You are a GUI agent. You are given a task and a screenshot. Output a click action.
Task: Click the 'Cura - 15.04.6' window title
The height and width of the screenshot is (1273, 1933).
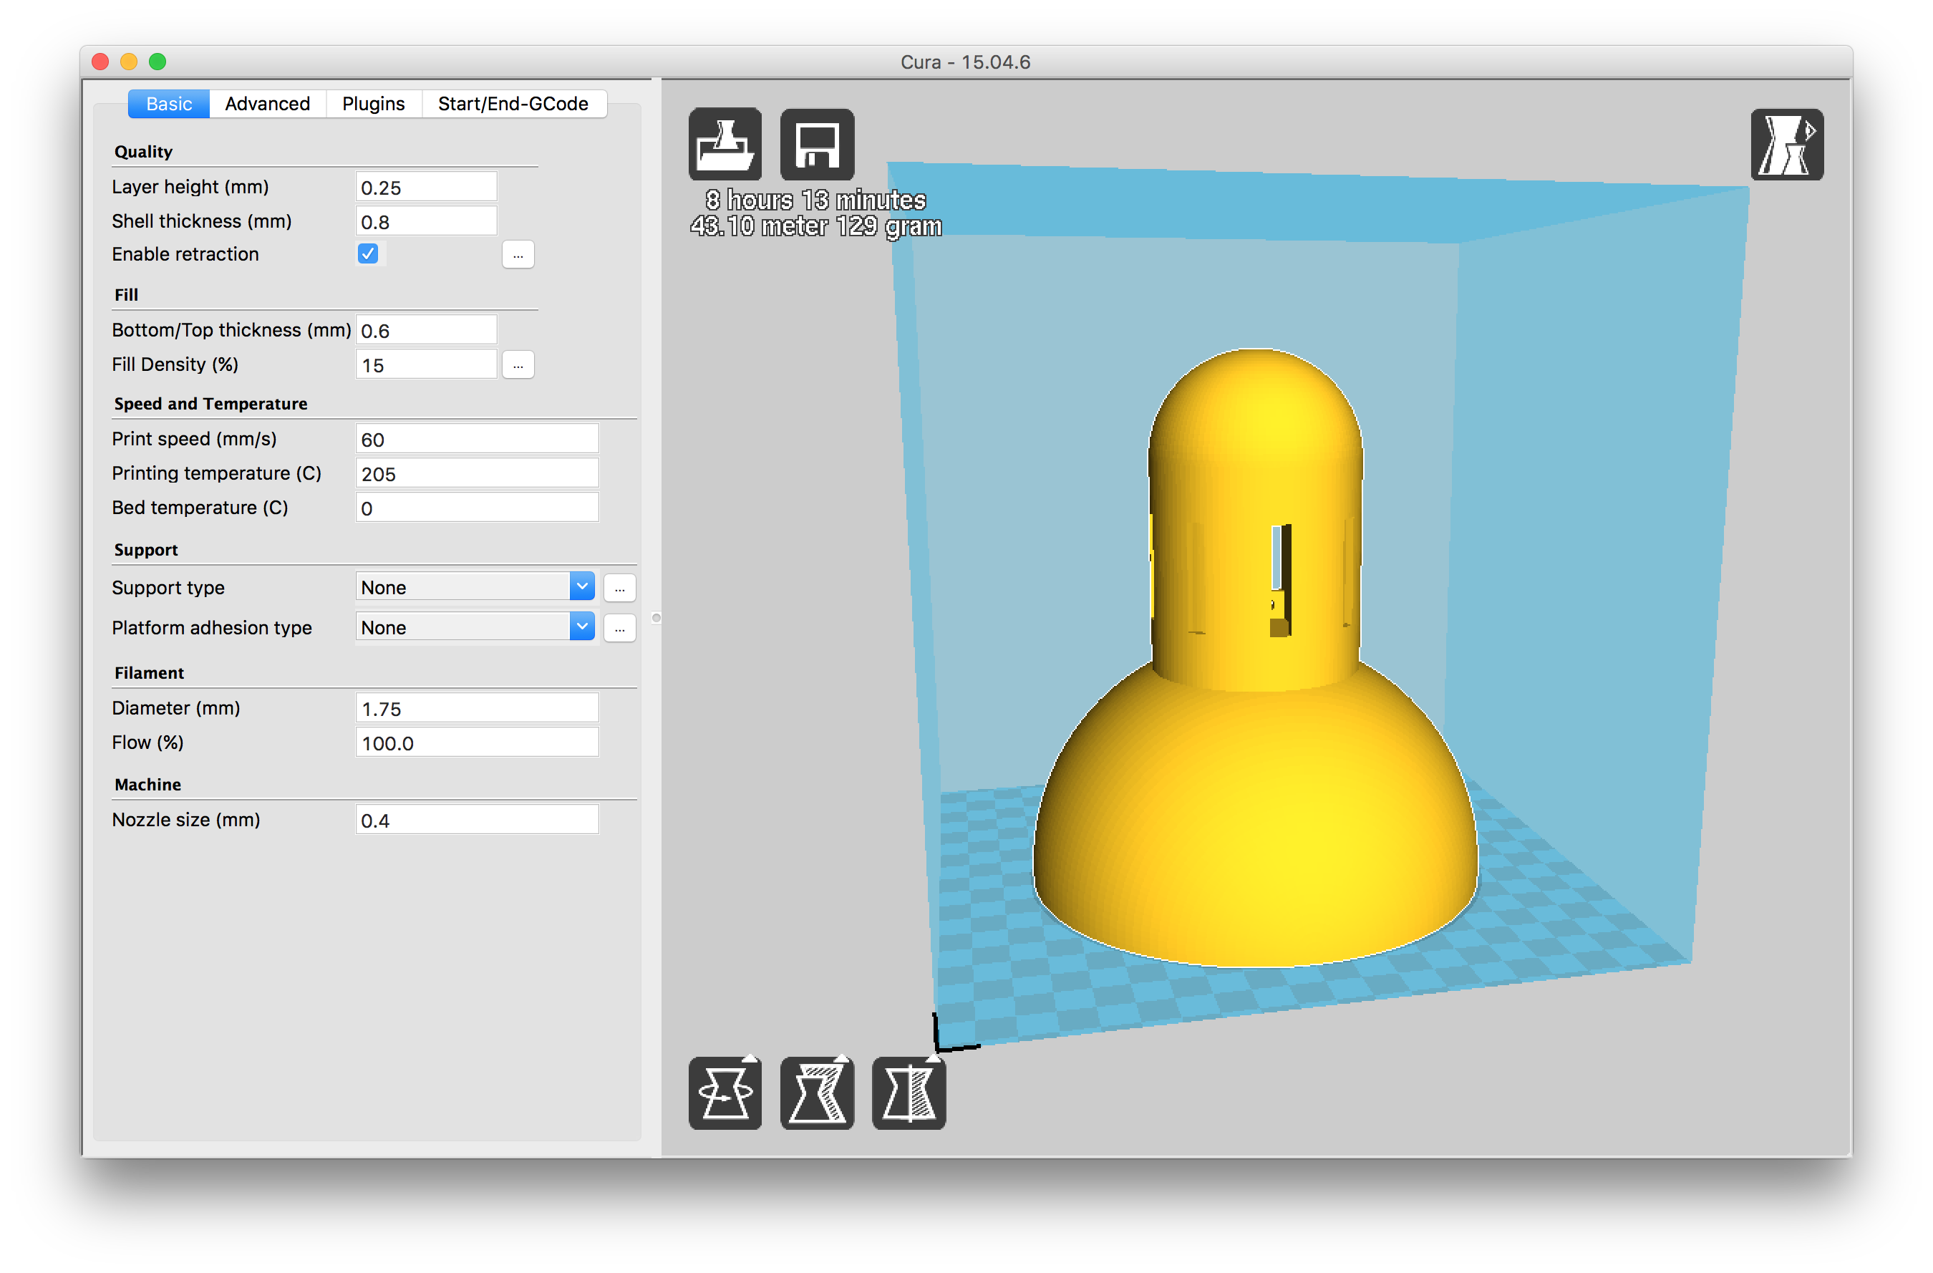pos(965,62)
